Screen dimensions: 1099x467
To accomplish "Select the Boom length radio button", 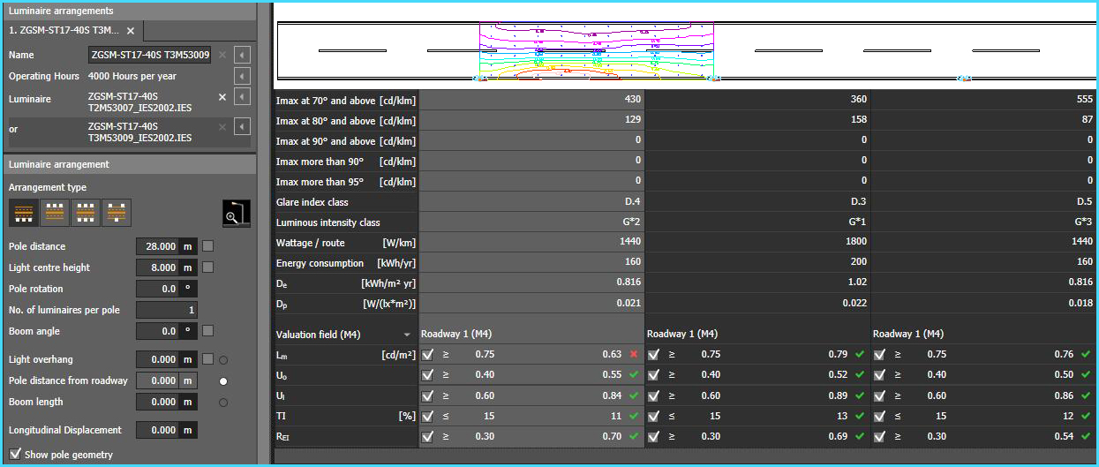I will [223, 402].
